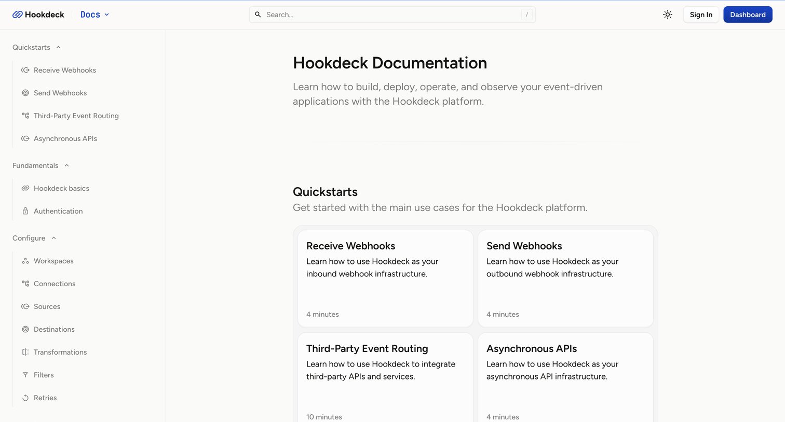Screen dimensions: 785x422
Task: Click the Filters funnel icon
Action: click(x=25, y=375)
